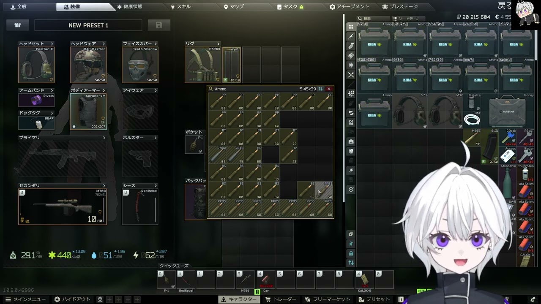
Task: Switch to 健康状態 health tab
Action: pos(130,7)
